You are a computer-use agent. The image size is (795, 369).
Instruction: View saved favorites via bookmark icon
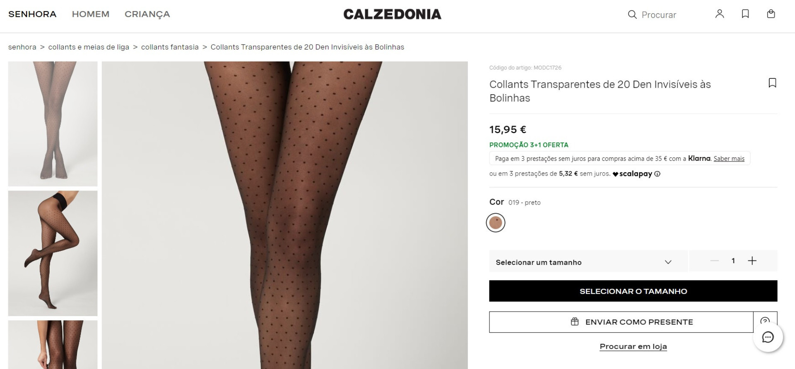(745, 14)
